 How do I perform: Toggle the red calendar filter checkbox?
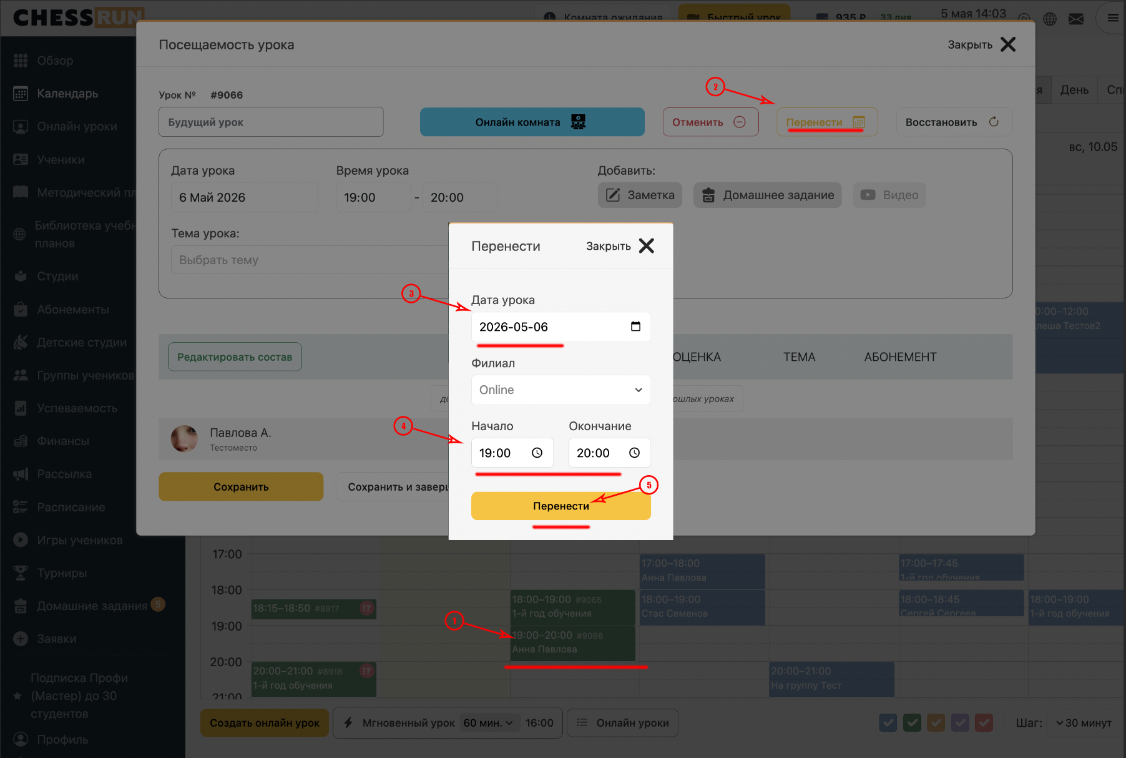click(984, 722)
